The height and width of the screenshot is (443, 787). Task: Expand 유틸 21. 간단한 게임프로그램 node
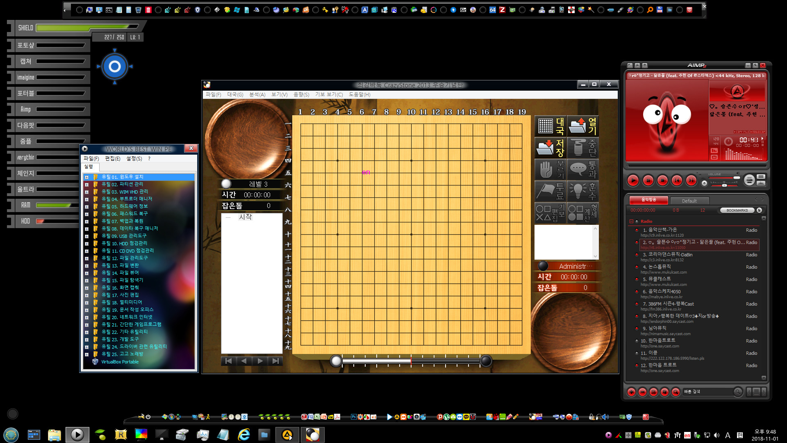click(x=86, y=325)
